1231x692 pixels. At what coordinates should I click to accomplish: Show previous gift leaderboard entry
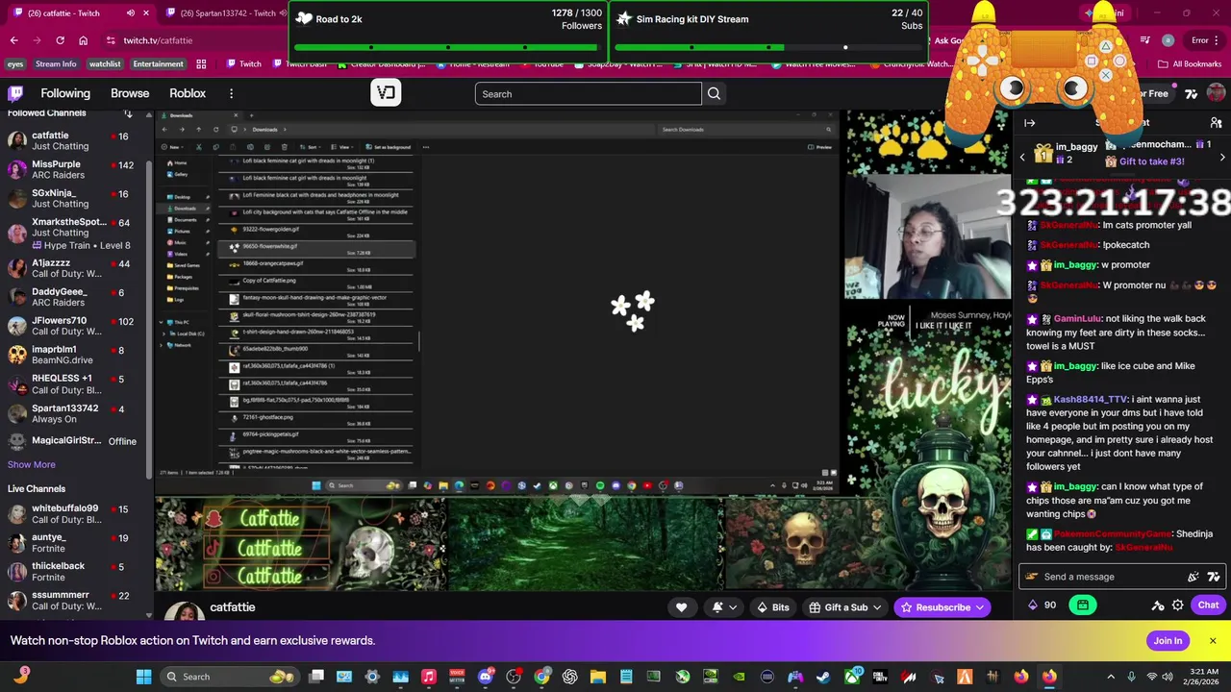point(1022,157)
